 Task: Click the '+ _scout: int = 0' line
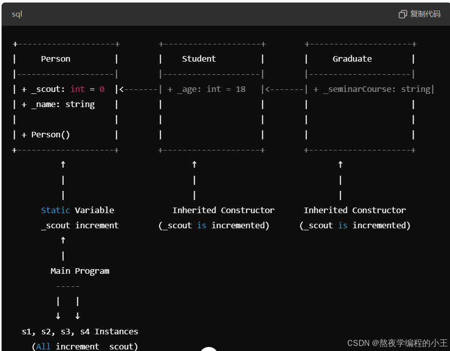pos(63,89)
